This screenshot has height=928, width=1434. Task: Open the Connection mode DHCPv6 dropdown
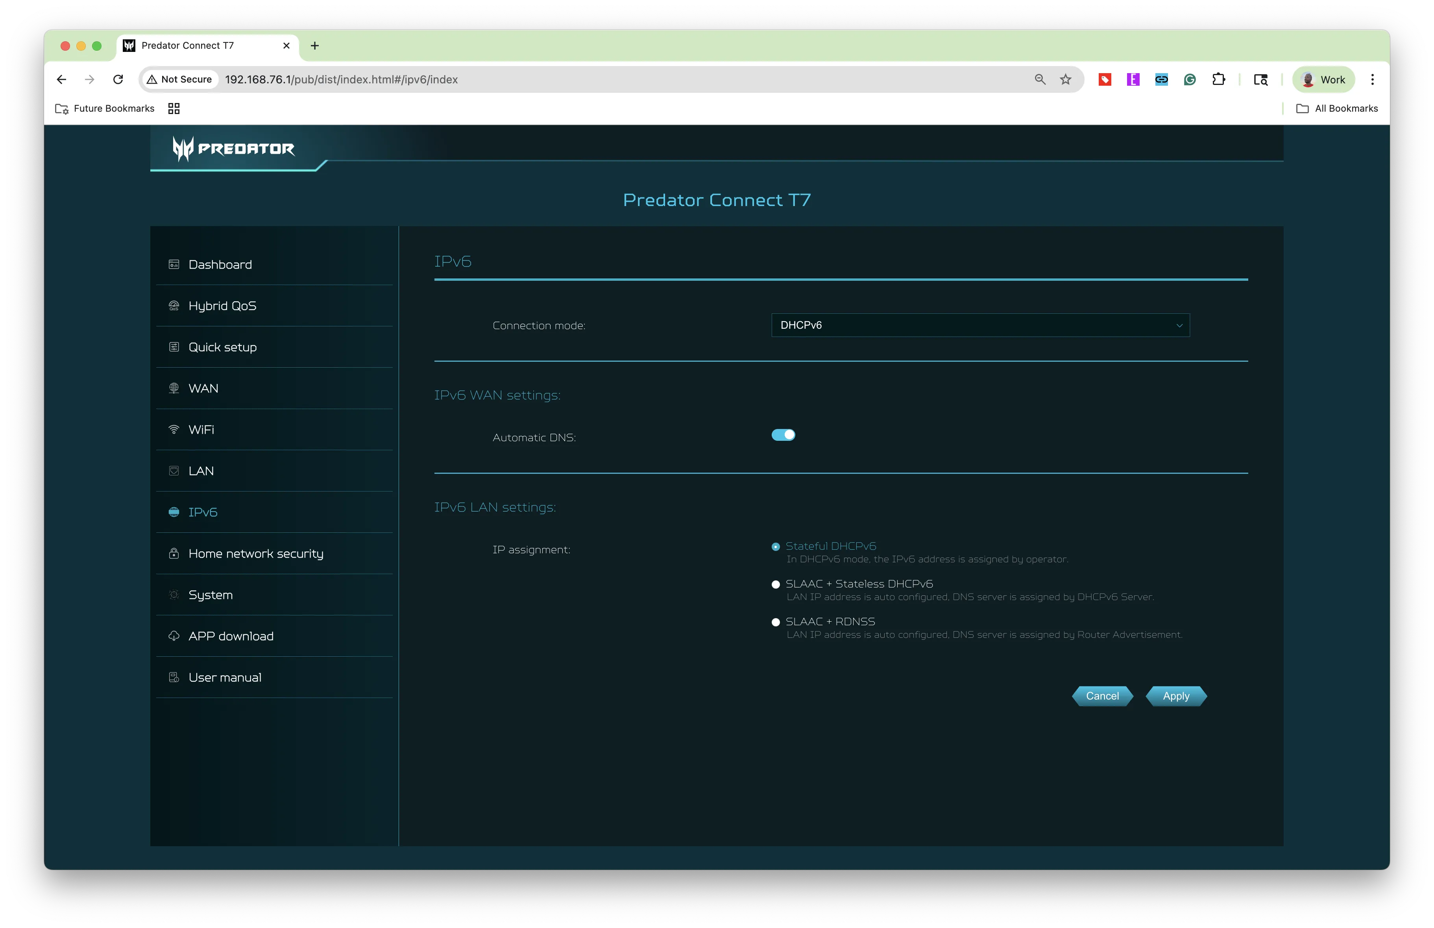[x=980, y=325]
